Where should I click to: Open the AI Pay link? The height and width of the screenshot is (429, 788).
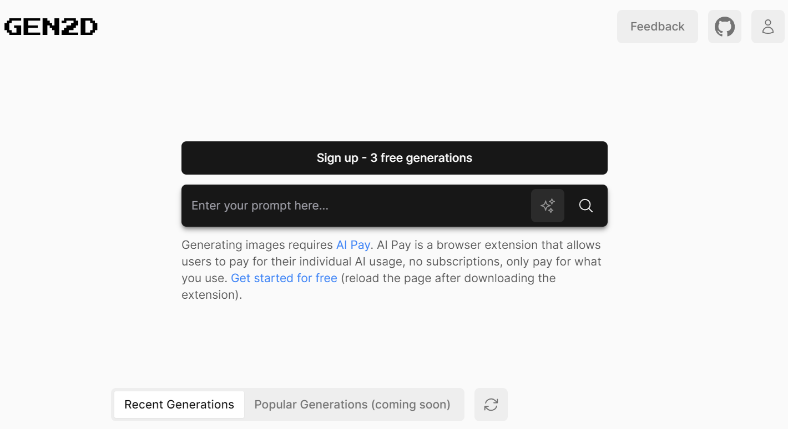tap(353, 245)
